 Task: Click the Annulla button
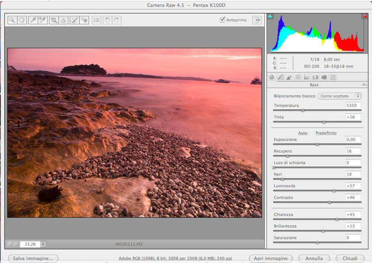coord(314,258)
